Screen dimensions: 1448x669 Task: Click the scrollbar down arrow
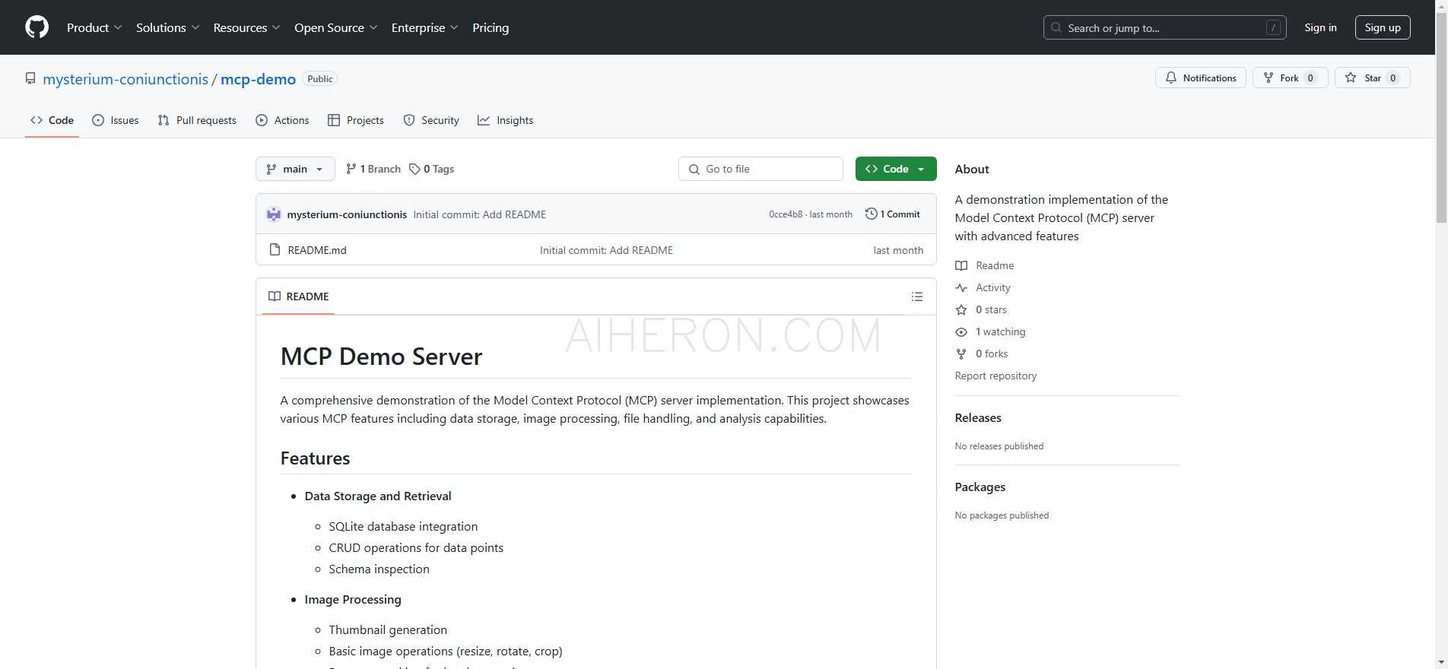tap(1441, 662)
